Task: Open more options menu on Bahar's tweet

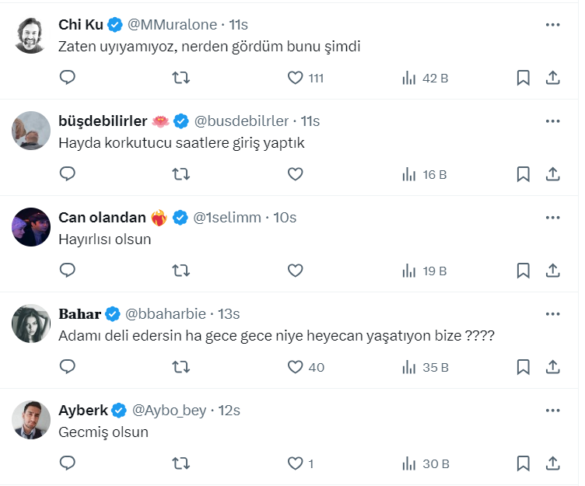Action: point(552,314)
